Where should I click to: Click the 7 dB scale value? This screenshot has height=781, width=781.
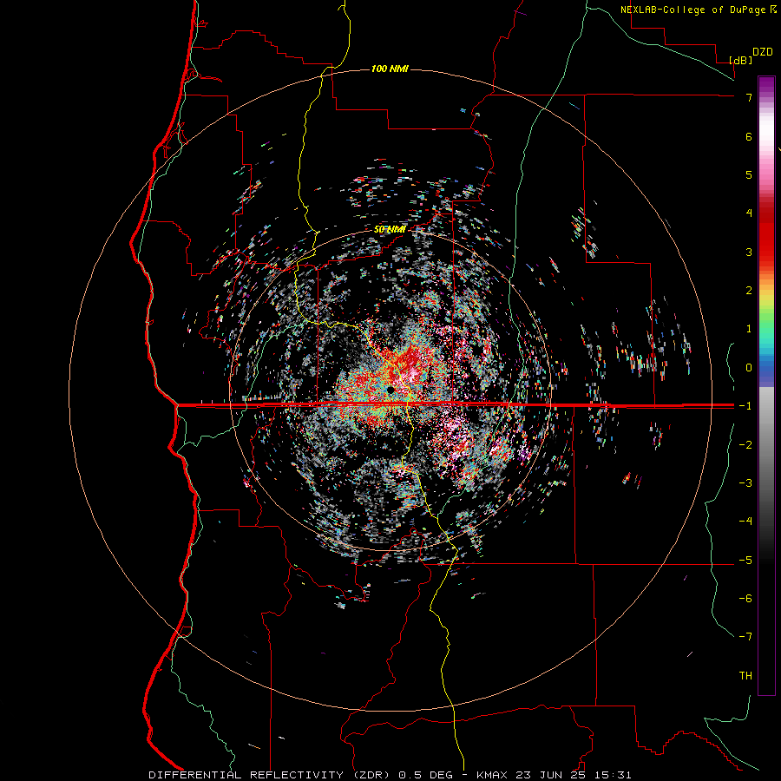click(x=749, y=97)
